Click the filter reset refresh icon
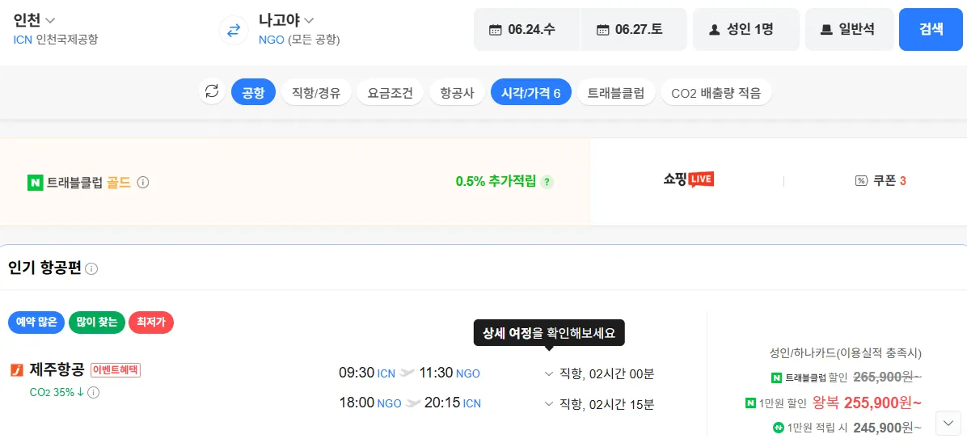 [x=212, y=92]
